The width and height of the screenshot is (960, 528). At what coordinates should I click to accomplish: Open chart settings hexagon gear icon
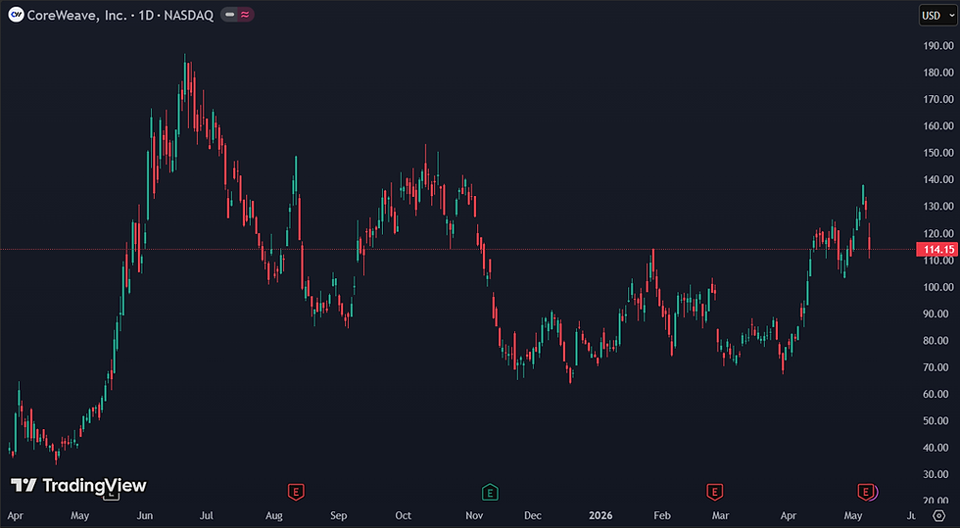coord(938,515)
